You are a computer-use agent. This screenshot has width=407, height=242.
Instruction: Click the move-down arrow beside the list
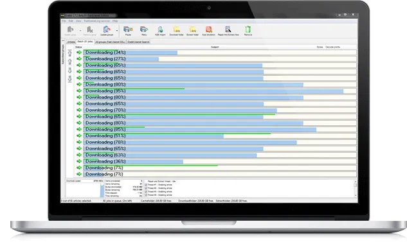(70, 70)
